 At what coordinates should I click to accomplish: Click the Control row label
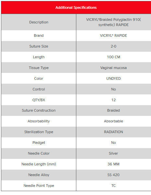point(39,89)
